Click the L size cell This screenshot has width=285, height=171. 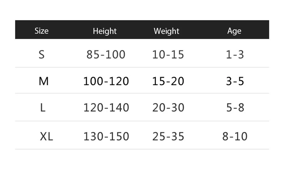(43, 108)
